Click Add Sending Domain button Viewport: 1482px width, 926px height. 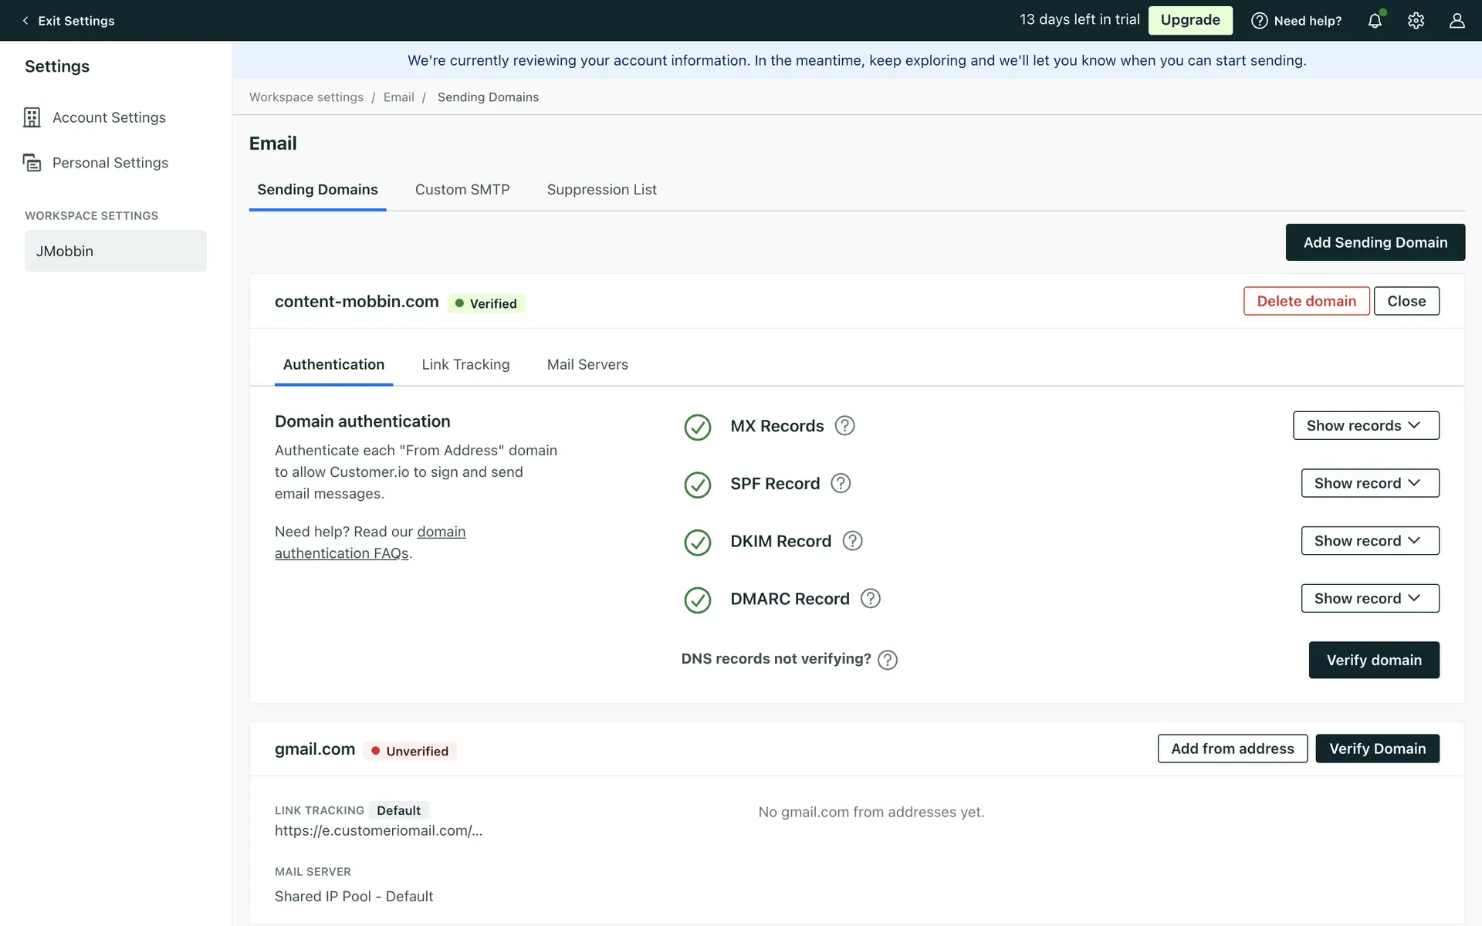(x=1375, y=242)
